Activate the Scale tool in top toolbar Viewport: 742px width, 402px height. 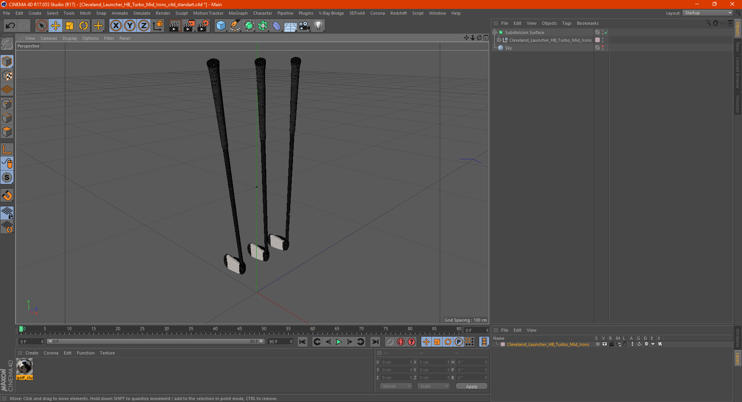tap(70, 26)
